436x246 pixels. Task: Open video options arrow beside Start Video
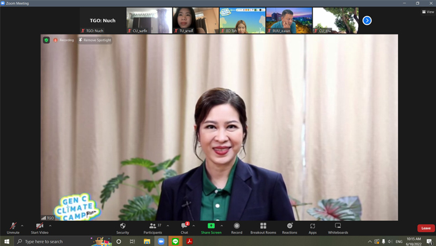(x=50, y=226)
